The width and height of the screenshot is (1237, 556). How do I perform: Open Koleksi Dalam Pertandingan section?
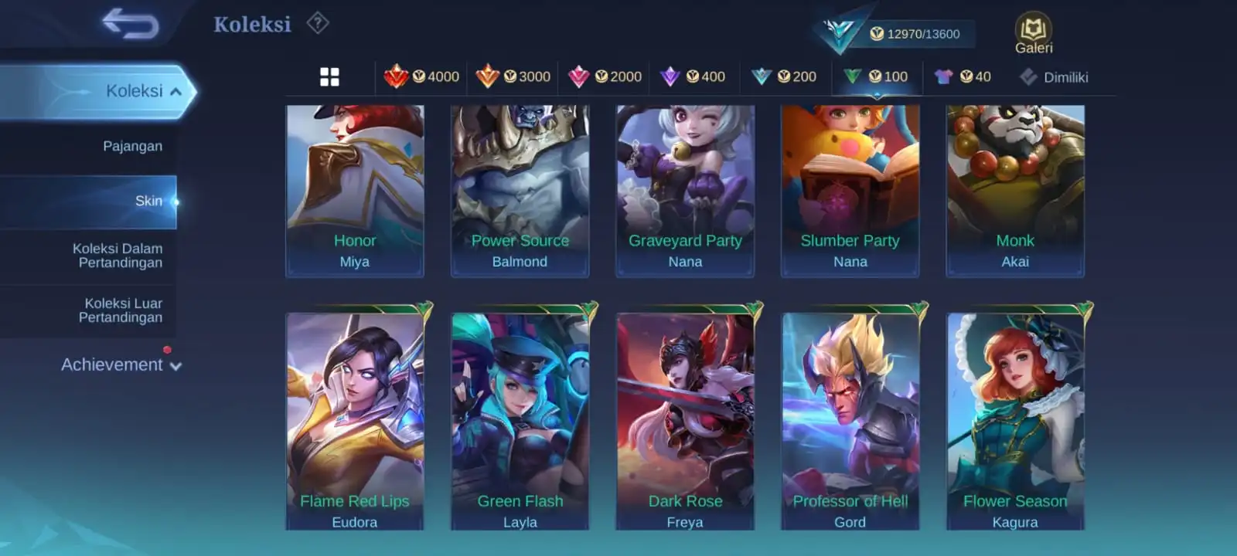point(118,256)
